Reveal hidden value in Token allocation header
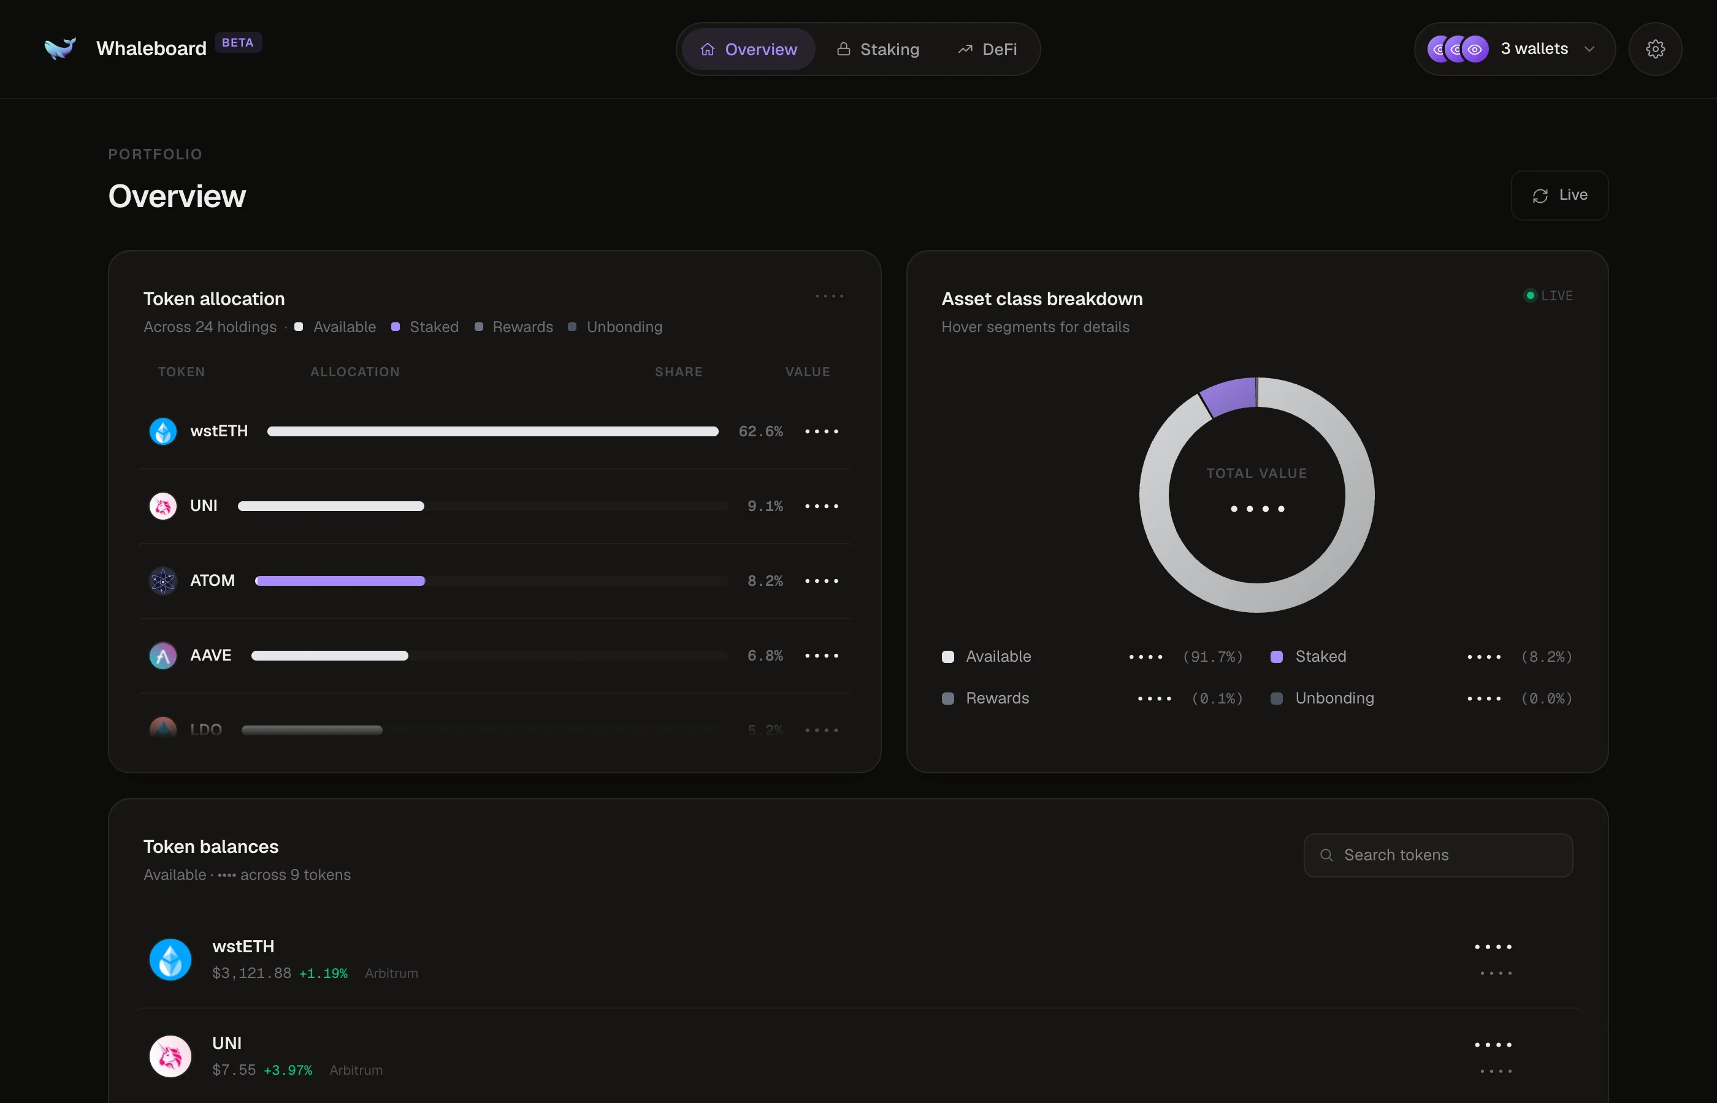 click(829, 296)
